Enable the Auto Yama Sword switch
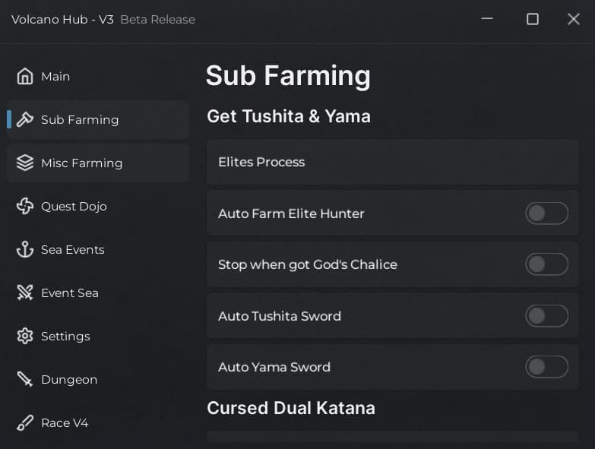The height and width of the screenshot is (449, 595). (x=546, y=367)
